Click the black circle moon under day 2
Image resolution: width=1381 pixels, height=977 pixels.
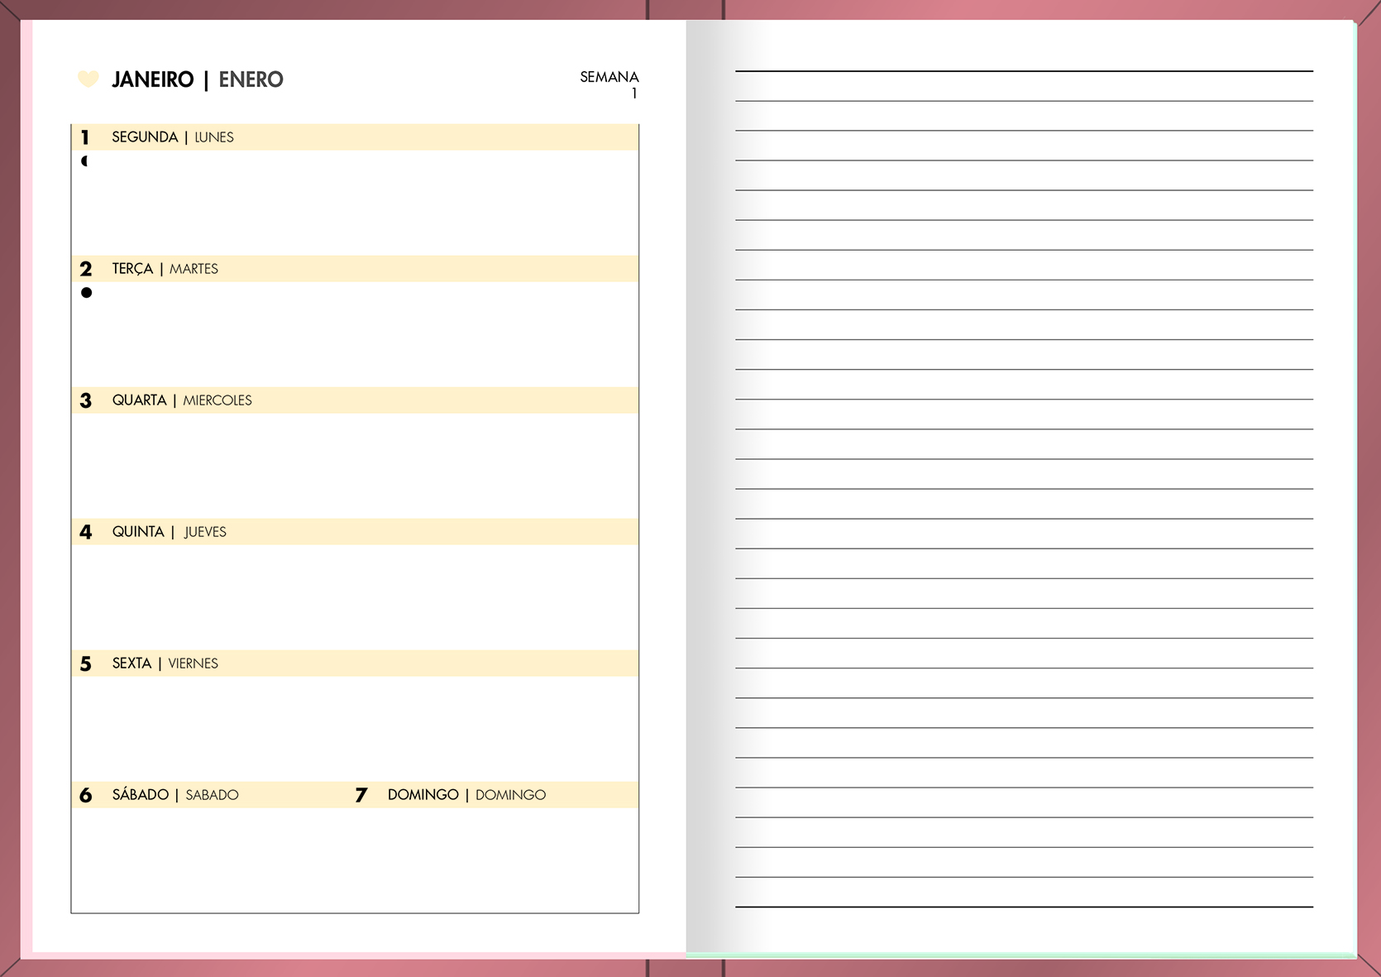pyautogui.click(x=86, y=293)
